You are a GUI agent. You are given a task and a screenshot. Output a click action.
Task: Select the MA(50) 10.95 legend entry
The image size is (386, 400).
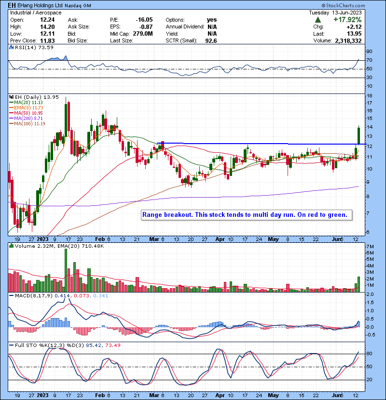[28, 113]
